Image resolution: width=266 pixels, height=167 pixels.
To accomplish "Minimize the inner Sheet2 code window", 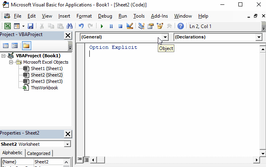I will (249, 16).
